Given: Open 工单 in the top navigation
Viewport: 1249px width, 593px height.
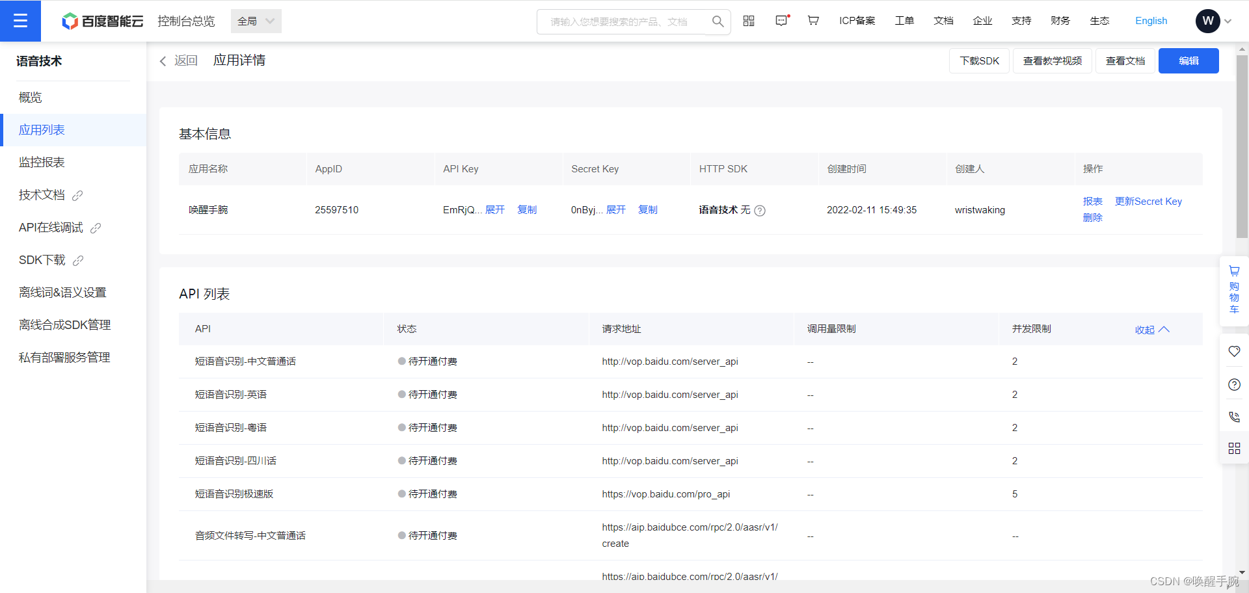Looking at the screenshot, I should 904,21.
